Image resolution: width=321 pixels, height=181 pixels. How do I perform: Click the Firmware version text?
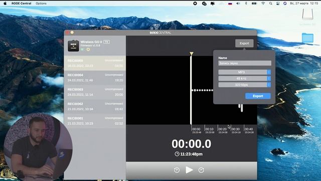[x=90, y=45]
